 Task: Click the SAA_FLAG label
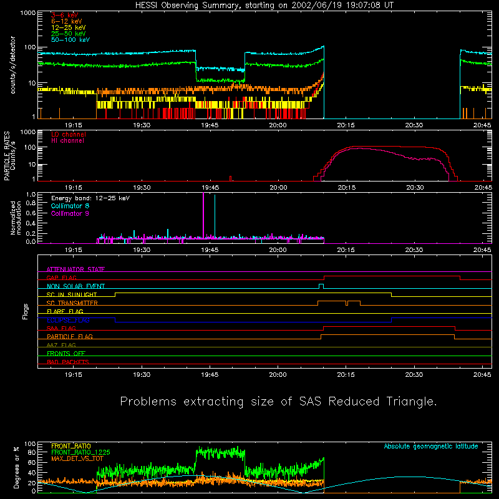coord(61,328)
